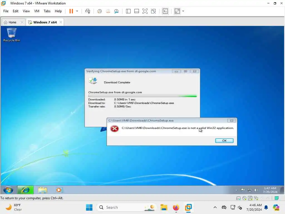Image resolution: width=285 pixels, height=214 pixels.
Task: Toggle the library sidebar view
Action: coord(128,11)
